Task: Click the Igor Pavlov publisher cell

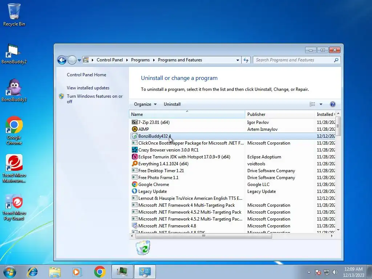Action: (x=258, y=122)
